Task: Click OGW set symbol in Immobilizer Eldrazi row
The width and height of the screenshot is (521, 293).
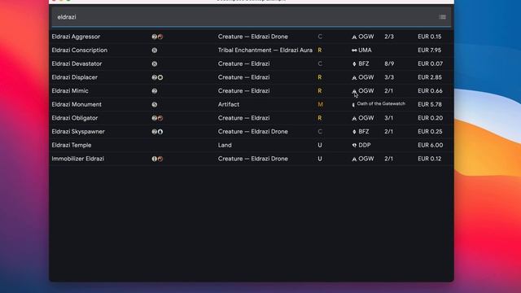Action: (354, 159)
